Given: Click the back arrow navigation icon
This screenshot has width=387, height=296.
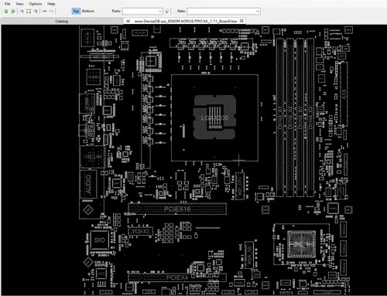Looking at the screenshot, I should [45, 11].
